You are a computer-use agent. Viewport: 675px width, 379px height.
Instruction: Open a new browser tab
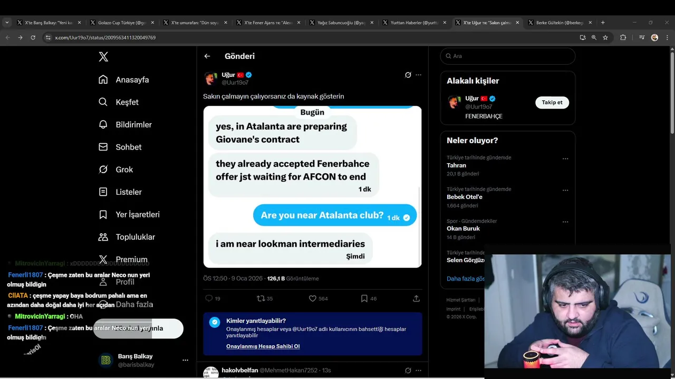[x=603, y=23]
